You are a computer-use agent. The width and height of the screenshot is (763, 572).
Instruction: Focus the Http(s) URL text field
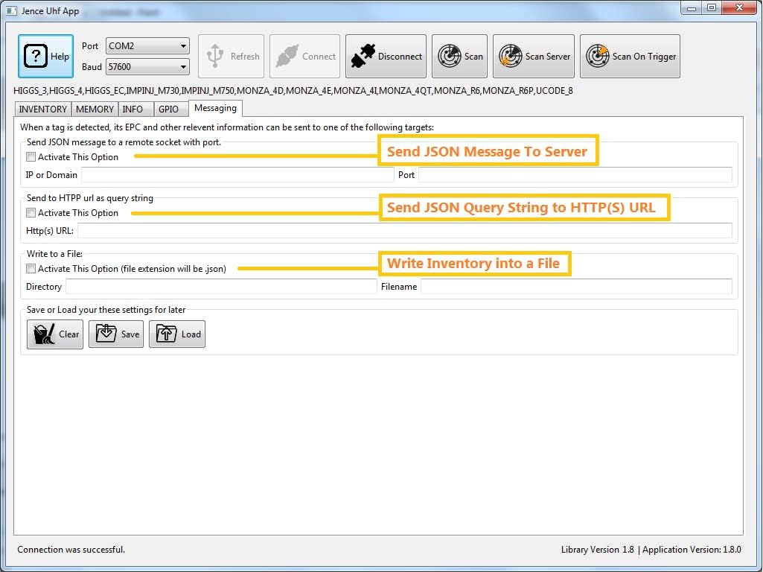click(x=404, y=231)
